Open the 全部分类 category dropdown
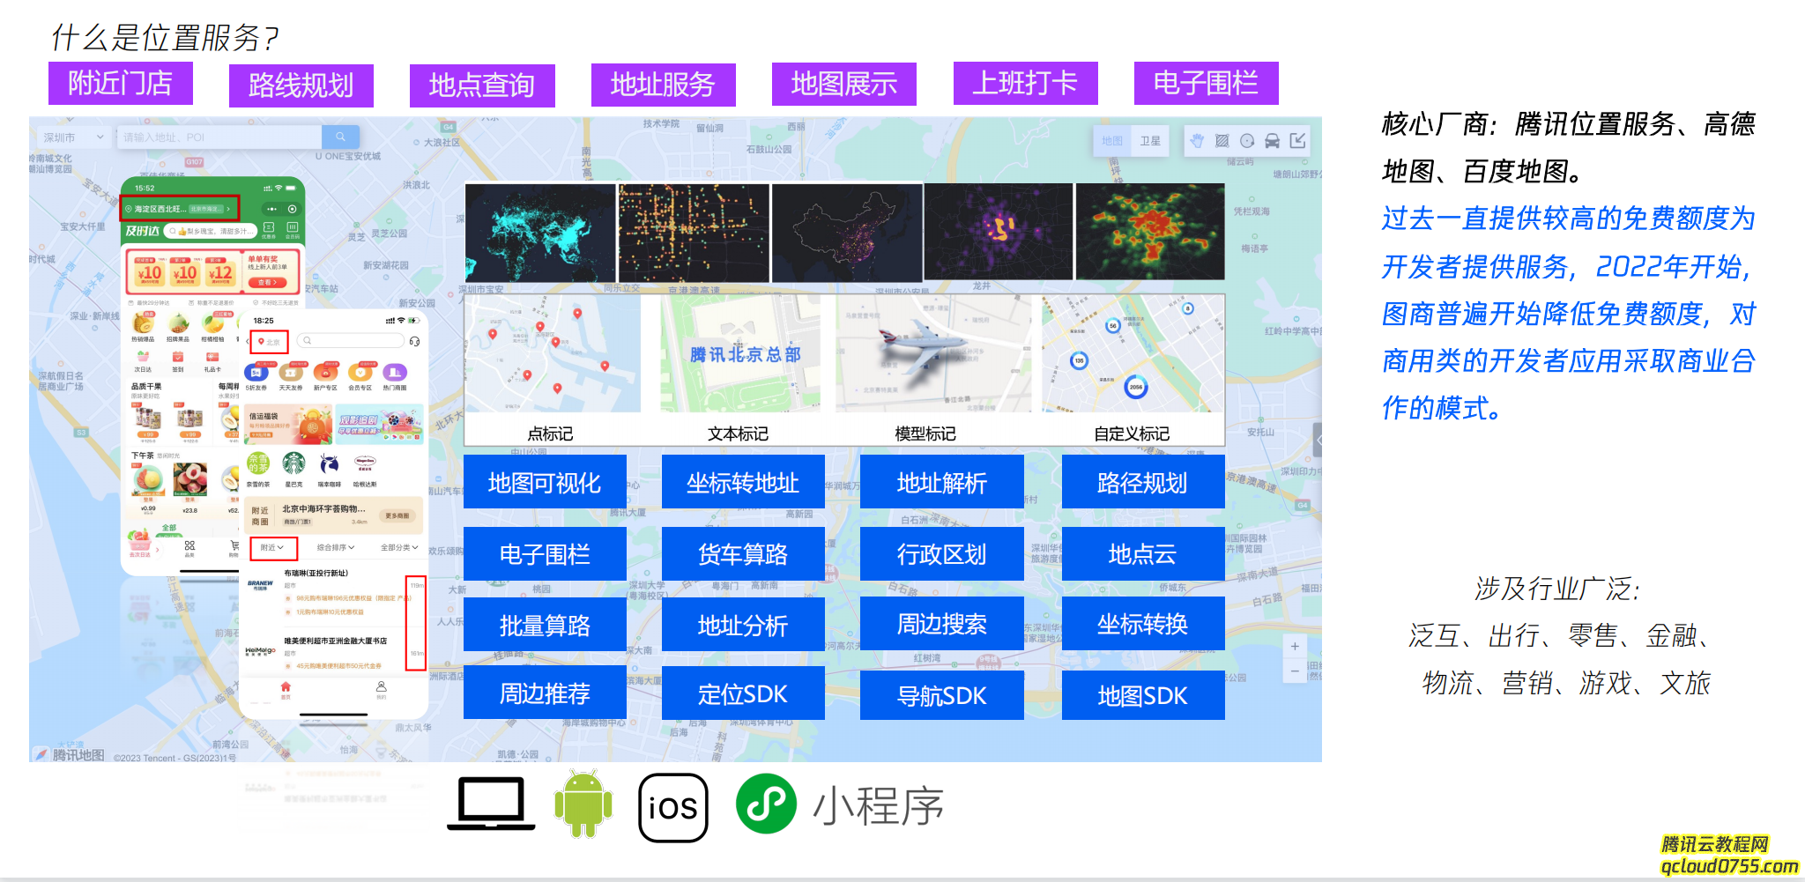 click(398, 547)
